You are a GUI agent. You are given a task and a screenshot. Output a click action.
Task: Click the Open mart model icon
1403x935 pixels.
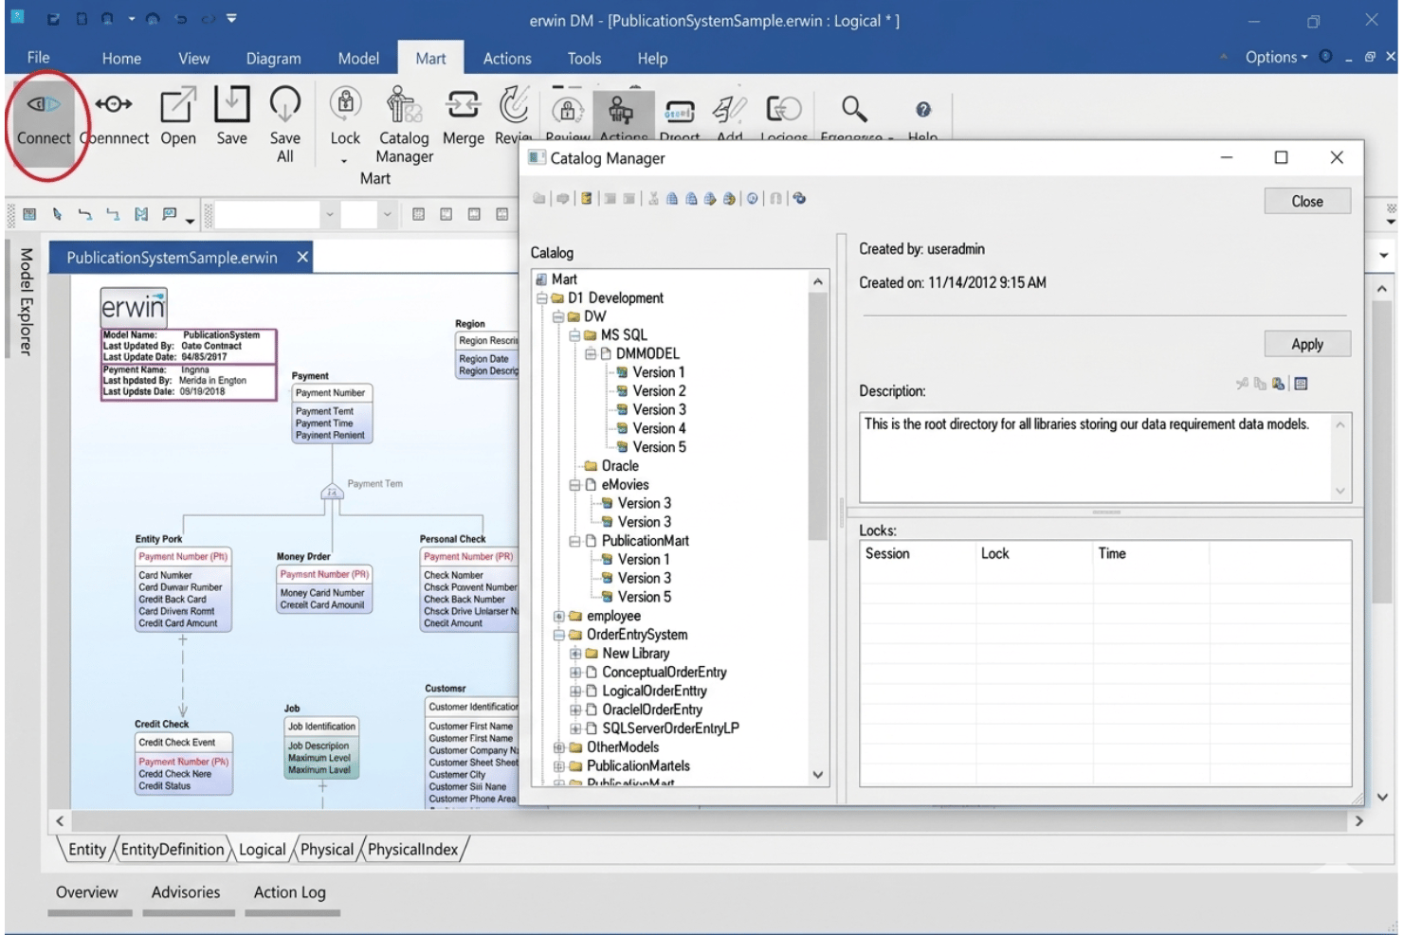click(177, 104)
